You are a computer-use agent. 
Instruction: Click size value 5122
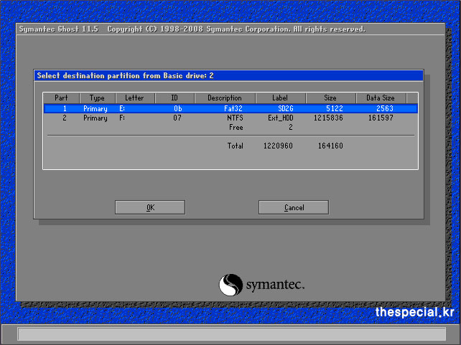click(335, 108)
